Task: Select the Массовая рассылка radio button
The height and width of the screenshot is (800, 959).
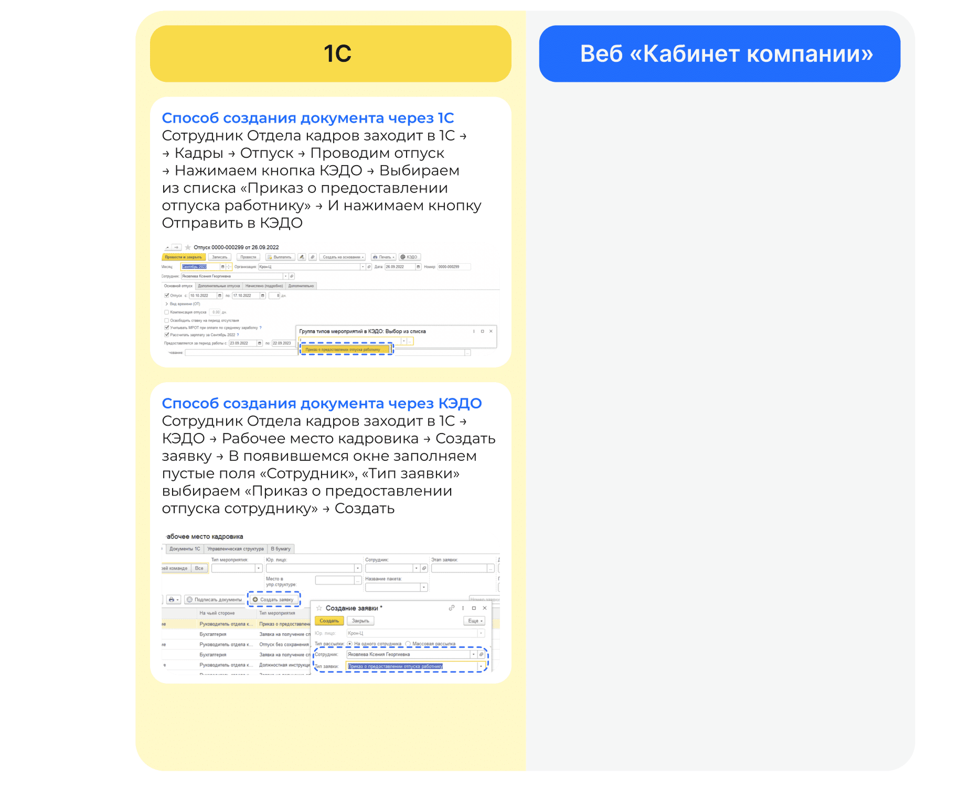Action: pyautogui.click(x=408, y=644)
